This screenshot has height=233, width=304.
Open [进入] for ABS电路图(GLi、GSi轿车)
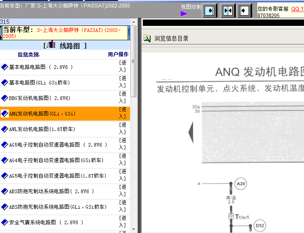click(x=122, y=206)
